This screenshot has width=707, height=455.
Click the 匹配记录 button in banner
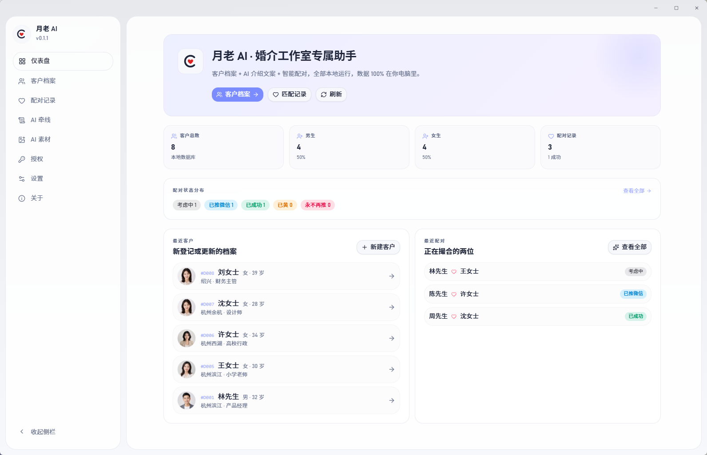click(290, 95)
